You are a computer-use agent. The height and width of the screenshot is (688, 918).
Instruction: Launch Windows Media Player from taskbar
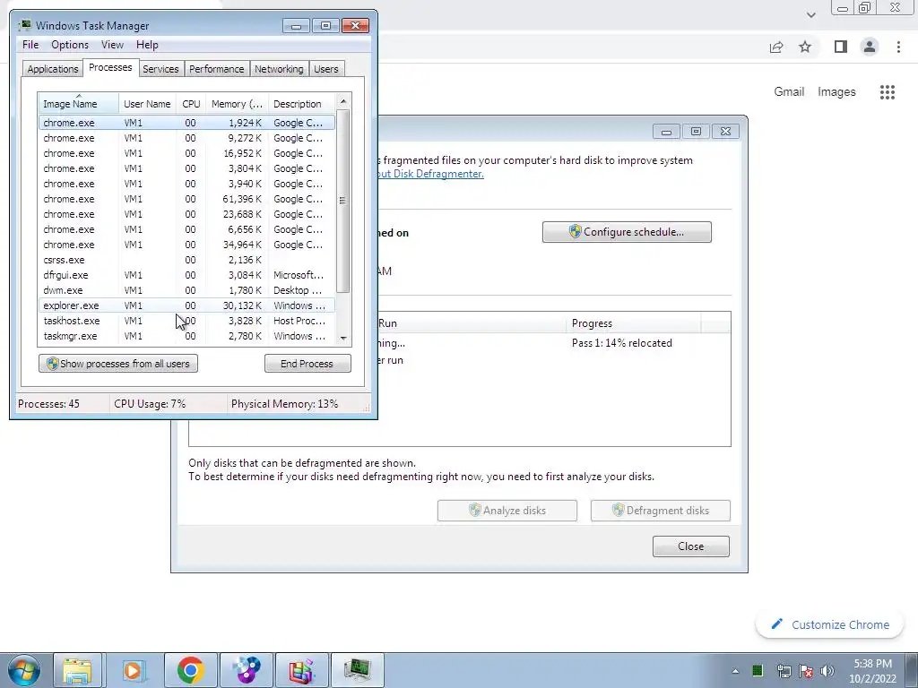tap(133, 670)
